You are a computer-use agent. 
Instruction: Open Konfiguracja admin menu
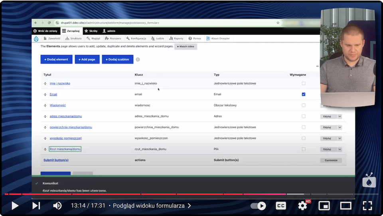[x=136, y=39]
